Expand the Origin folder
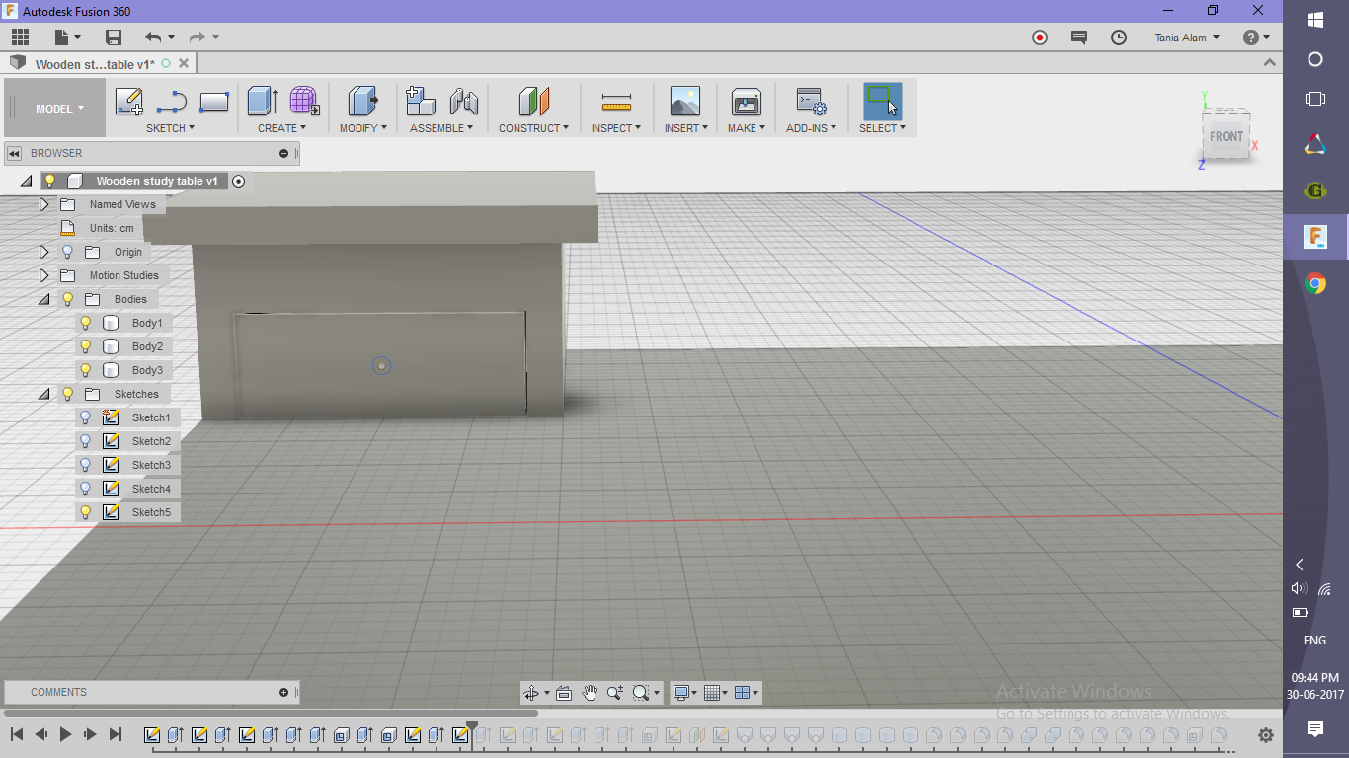1349x758 pixels. click(x=43, y=252)
